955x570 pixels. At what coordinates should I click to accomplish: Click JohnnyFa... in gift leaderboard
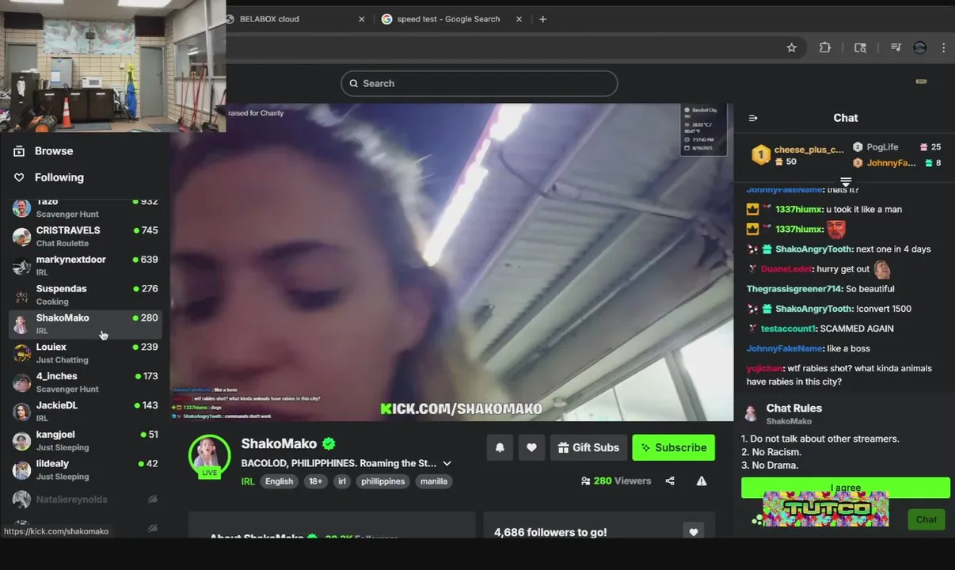(x=891, y=163)
